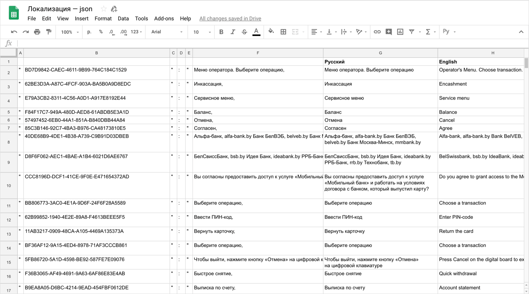Click the undo arrow in the toolbar
The width and height of the screenshot is (529, 294).
click(14, 32)
